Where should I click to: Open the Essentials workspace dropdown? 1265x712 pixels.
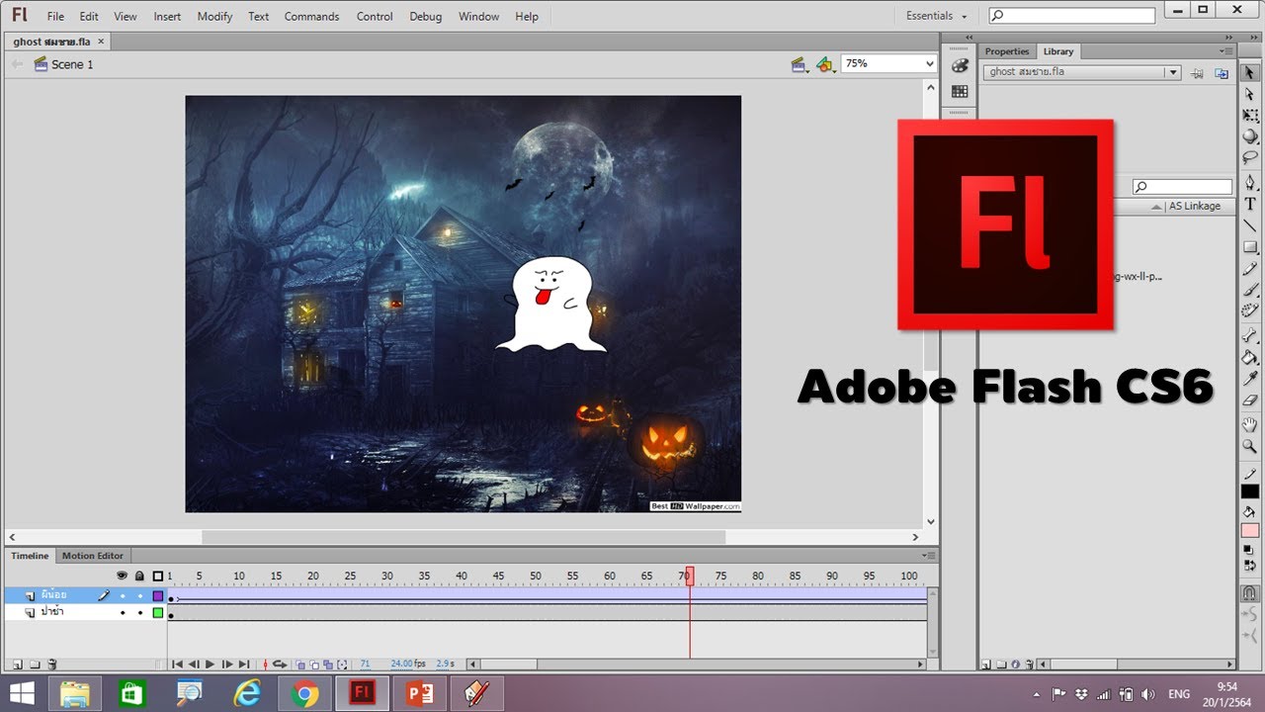(x=937, y=16)
